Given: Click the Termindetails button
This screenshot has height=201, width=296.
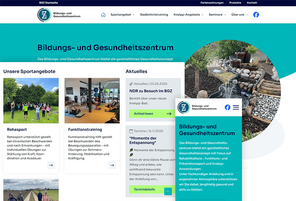Looking at the screenshot, I should 145,190.
